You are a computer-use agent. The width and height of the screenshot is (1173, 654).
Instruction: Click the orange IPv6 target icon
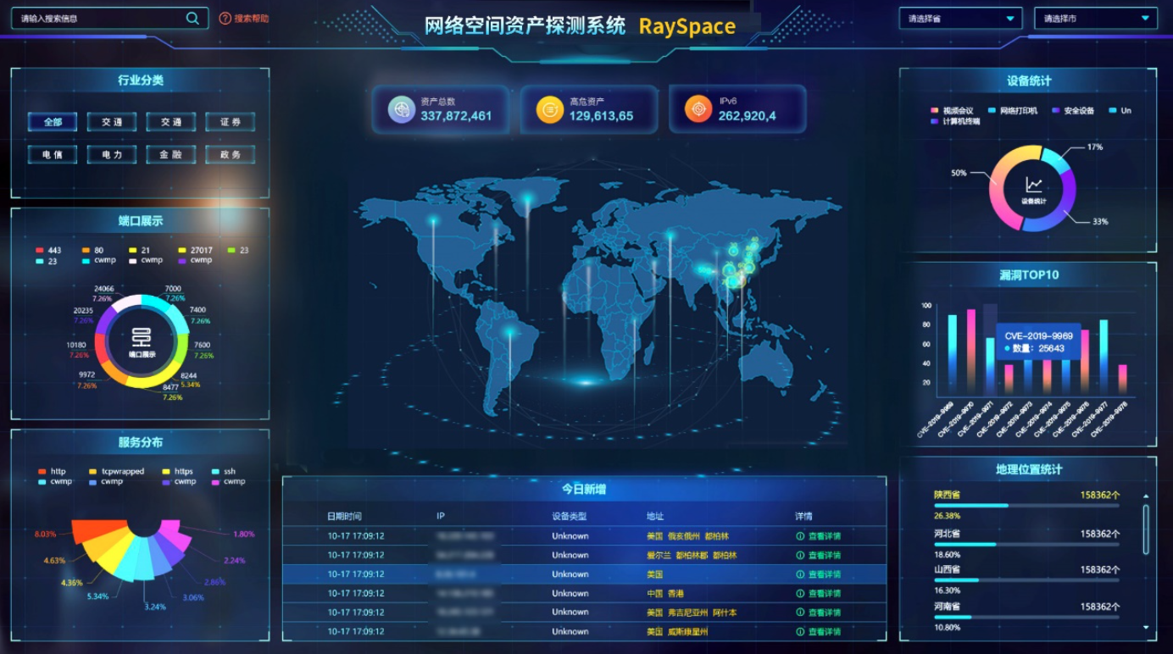(x=698, y=109)
